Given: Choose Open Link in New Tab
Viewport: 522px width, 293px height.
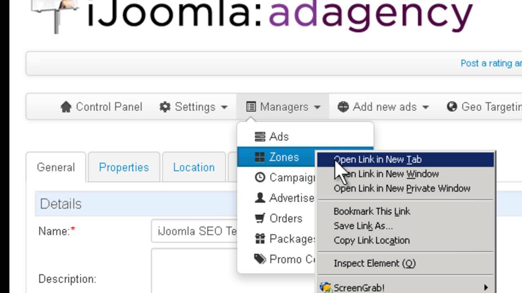Looking at the screenshot, I should [377, 160].
